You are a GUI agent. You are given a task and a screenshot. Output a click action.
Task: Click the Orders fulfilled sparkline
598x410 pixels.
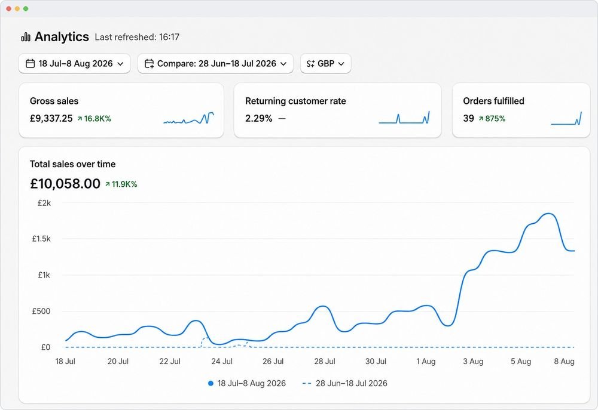point(566,118)
